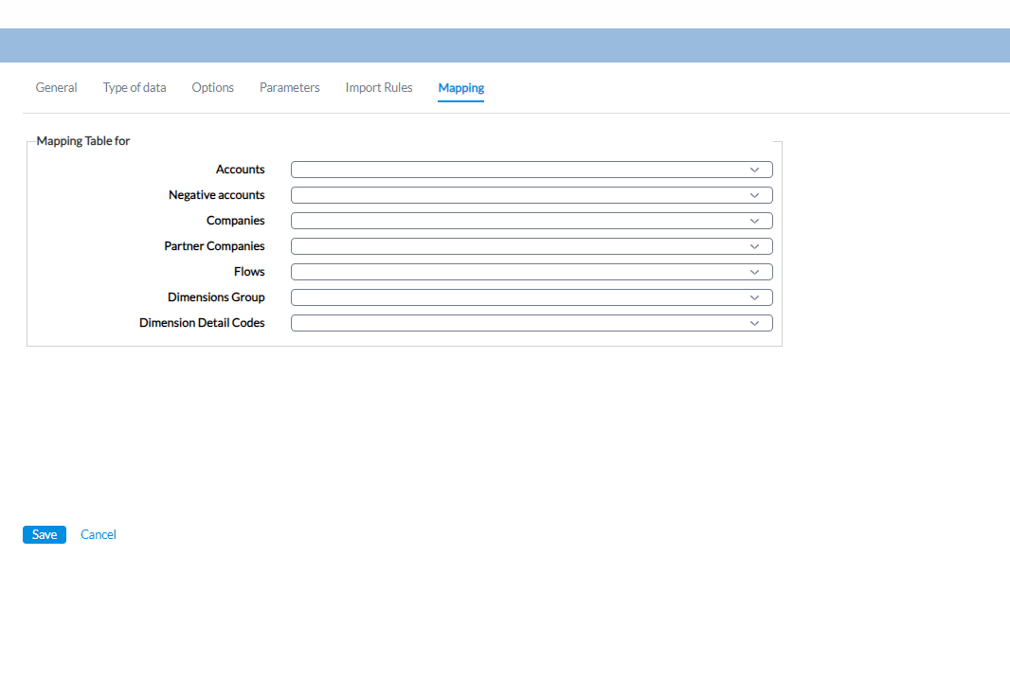The height and width of the screenshot is (682, 1010).
Task: Select the Parameters tab
Action: 289,87
